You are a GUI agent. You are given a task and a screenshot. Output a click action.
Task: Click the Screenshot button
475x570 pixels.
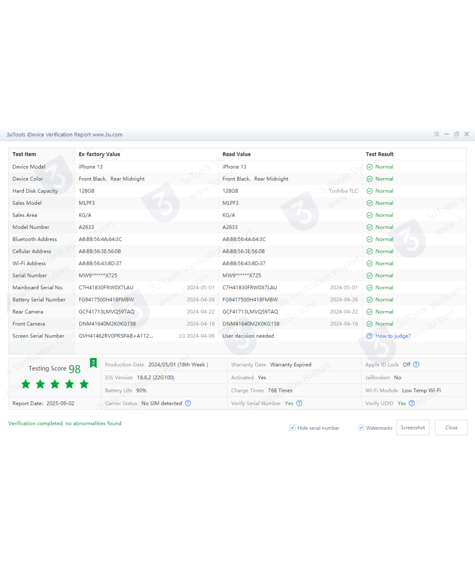[413, 427]
